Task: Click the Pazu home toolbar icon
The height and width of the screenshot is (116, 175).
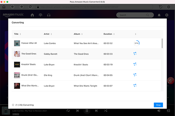Action: point(4,7)
